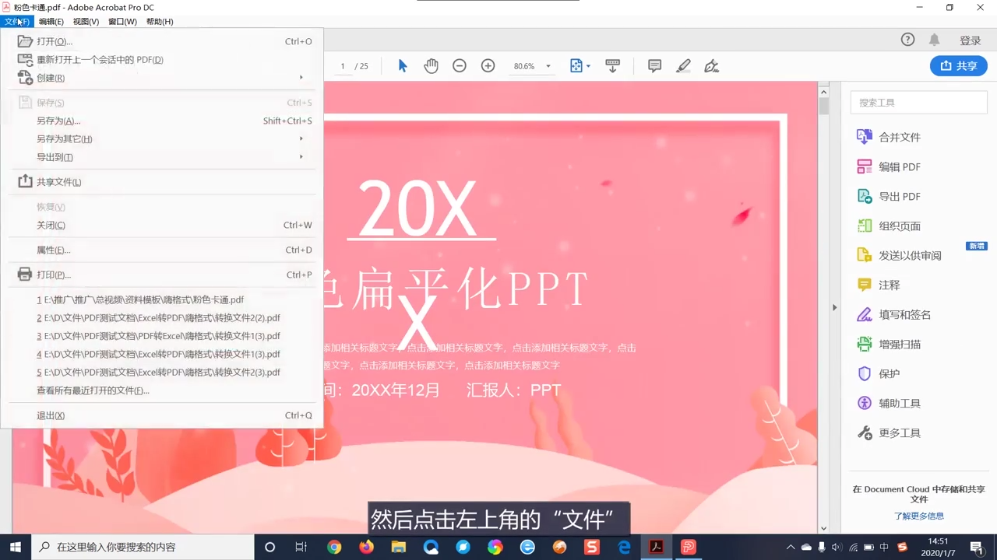The width and height of the screenshot is (997, 560).
Task: Click the 搜索工具 search field
Action: pos(918,103)
